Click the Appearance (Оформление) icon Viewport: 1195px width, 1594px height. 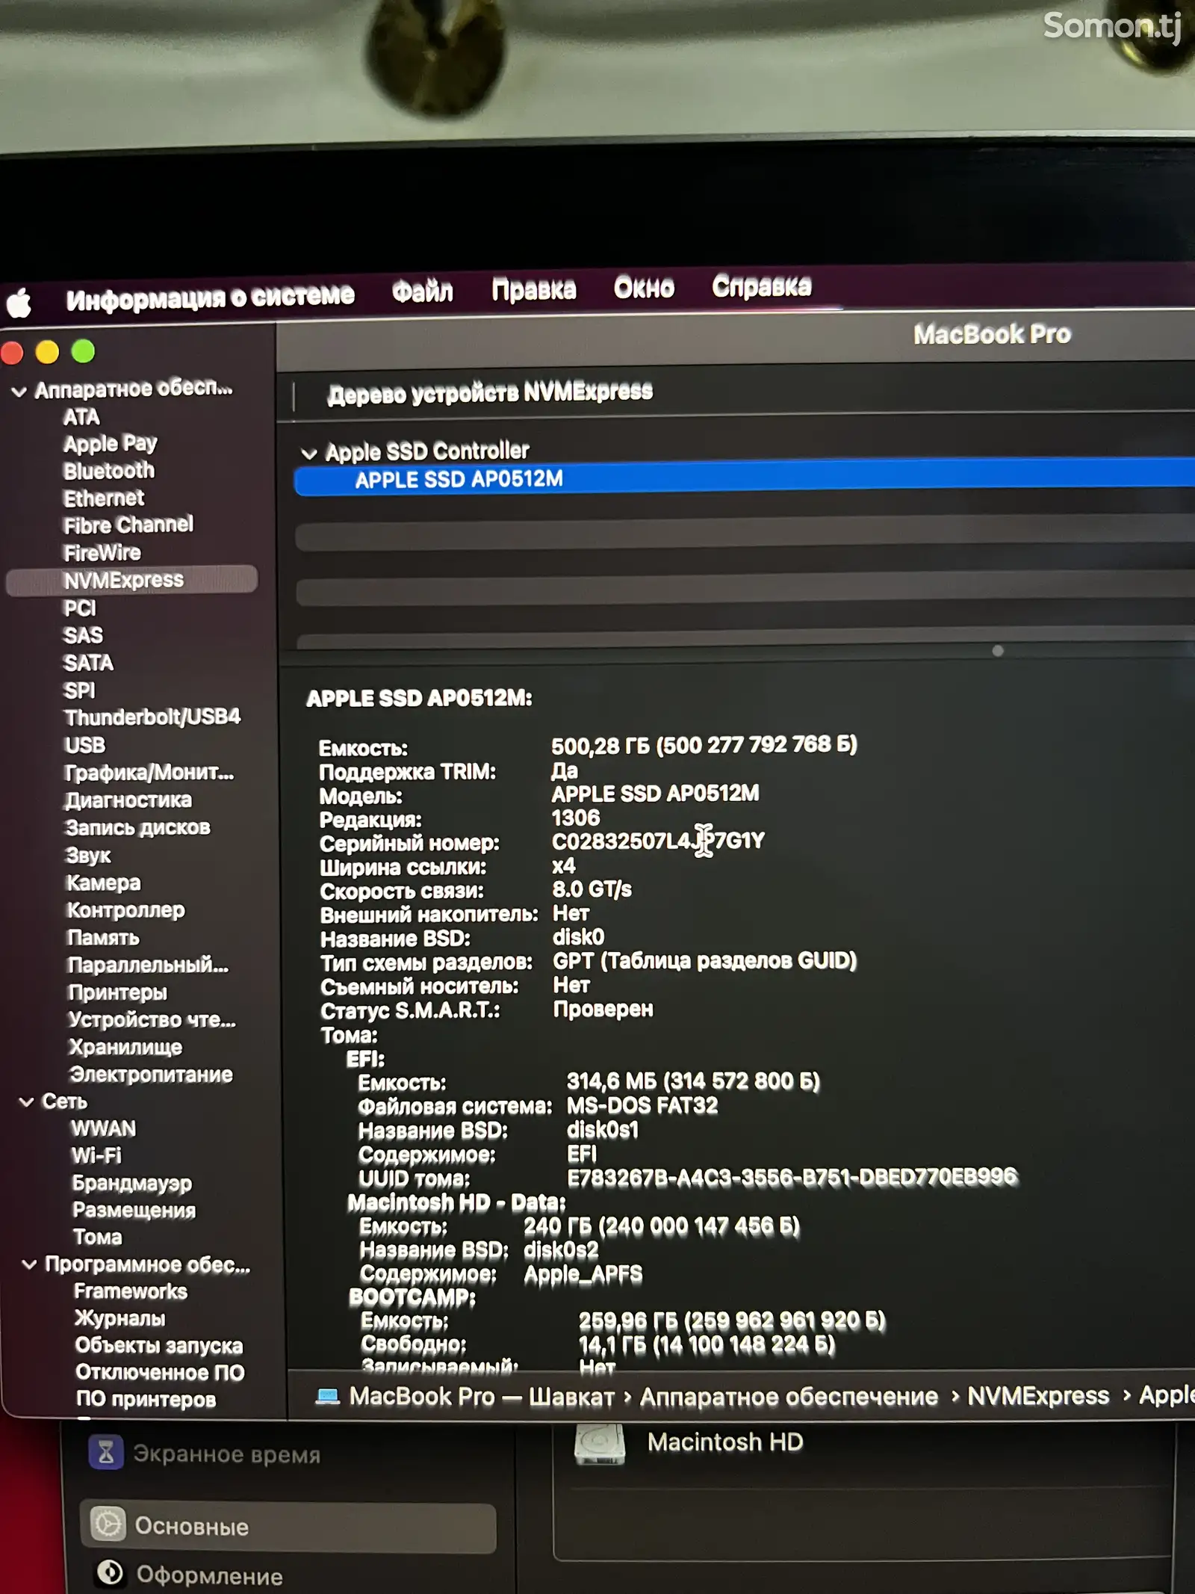111,1573
